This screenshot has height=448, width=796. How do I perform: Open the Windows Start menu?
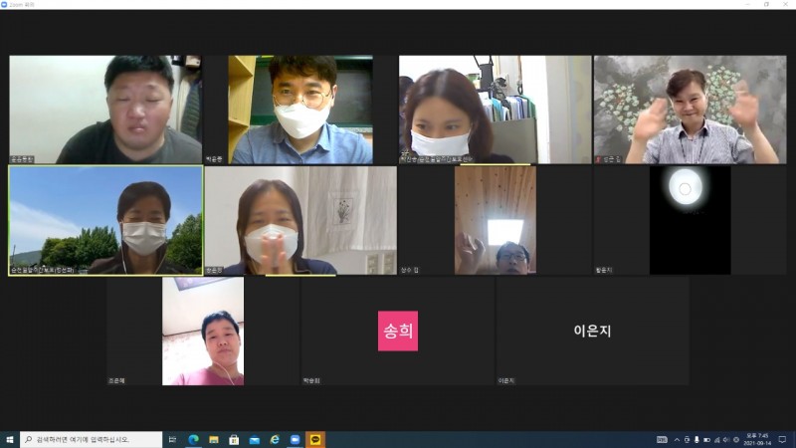click(x=9, y=439)
